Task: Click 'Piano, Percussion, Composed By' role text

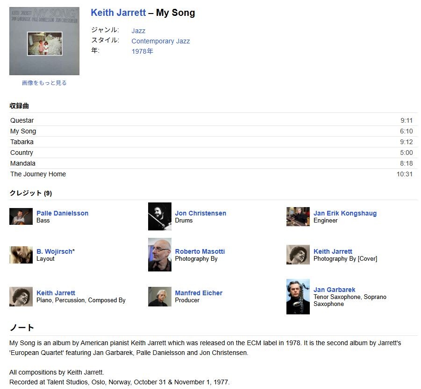Action: tap(81, 300)
